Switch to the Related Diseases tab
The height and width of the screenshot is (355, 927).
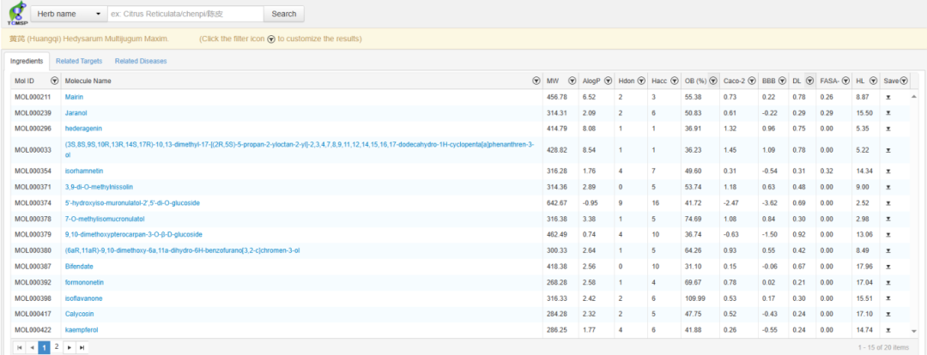141,61
